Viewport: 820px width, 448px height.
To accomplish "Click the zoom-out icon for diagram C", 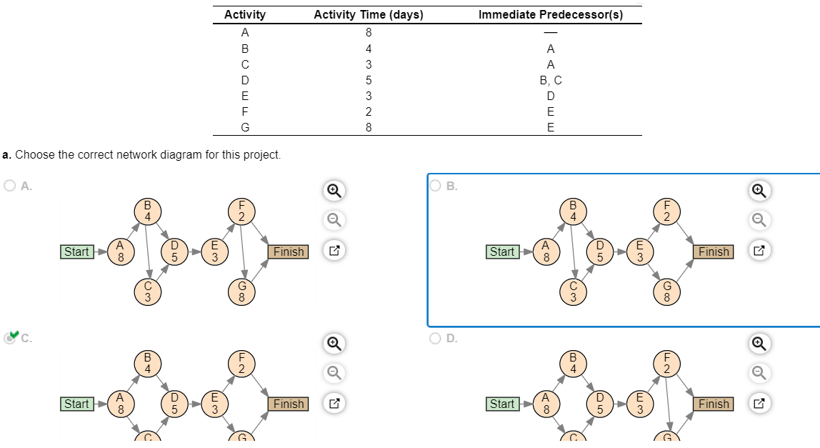I will coord(334,372).
